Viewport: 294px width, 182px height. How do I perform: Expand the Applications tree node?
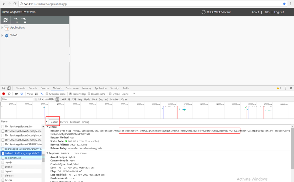click(x=2, y=28)
